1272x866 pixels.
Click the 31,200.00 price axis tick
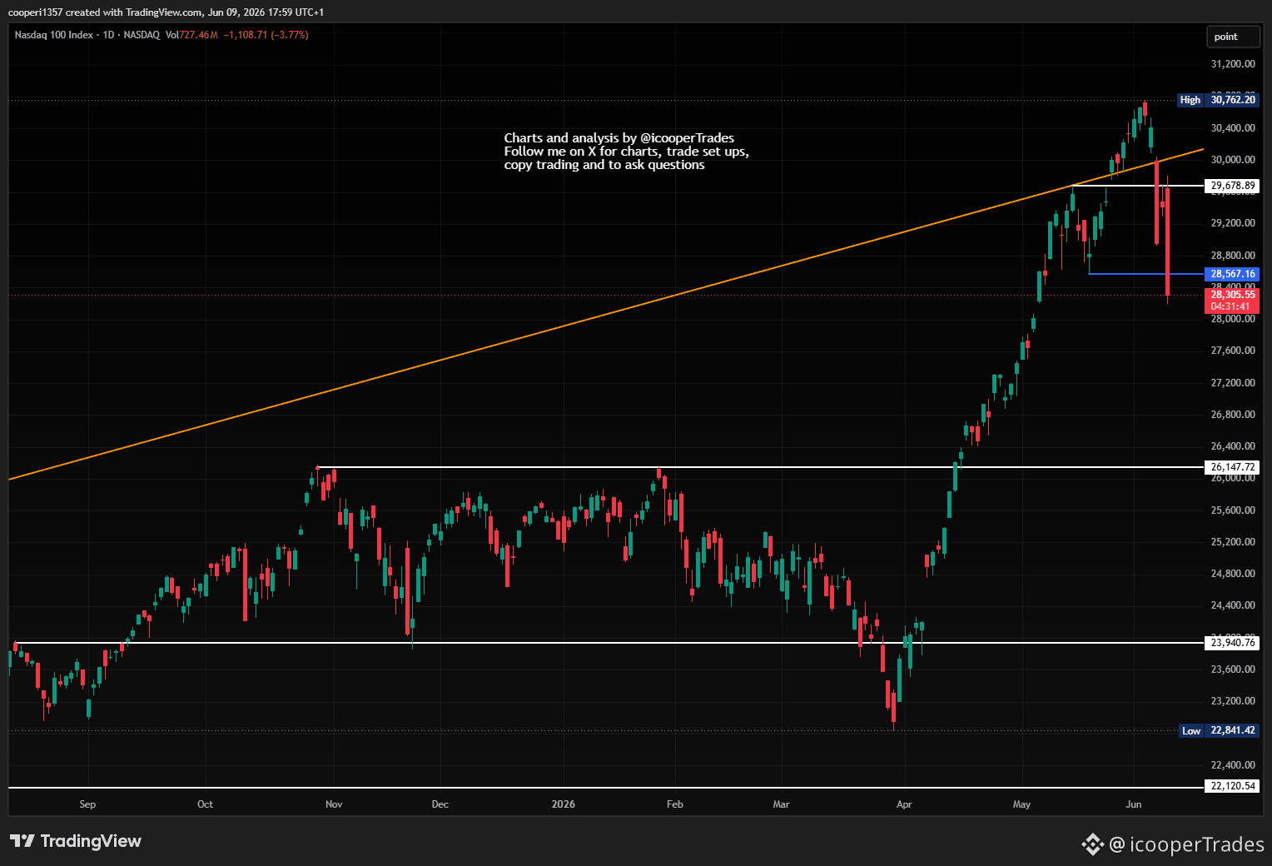coord(1233,64)
